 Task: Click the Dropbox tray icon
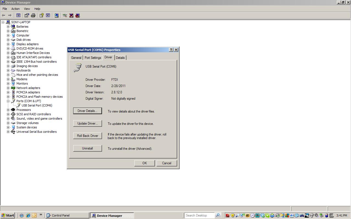coord(262,215)
